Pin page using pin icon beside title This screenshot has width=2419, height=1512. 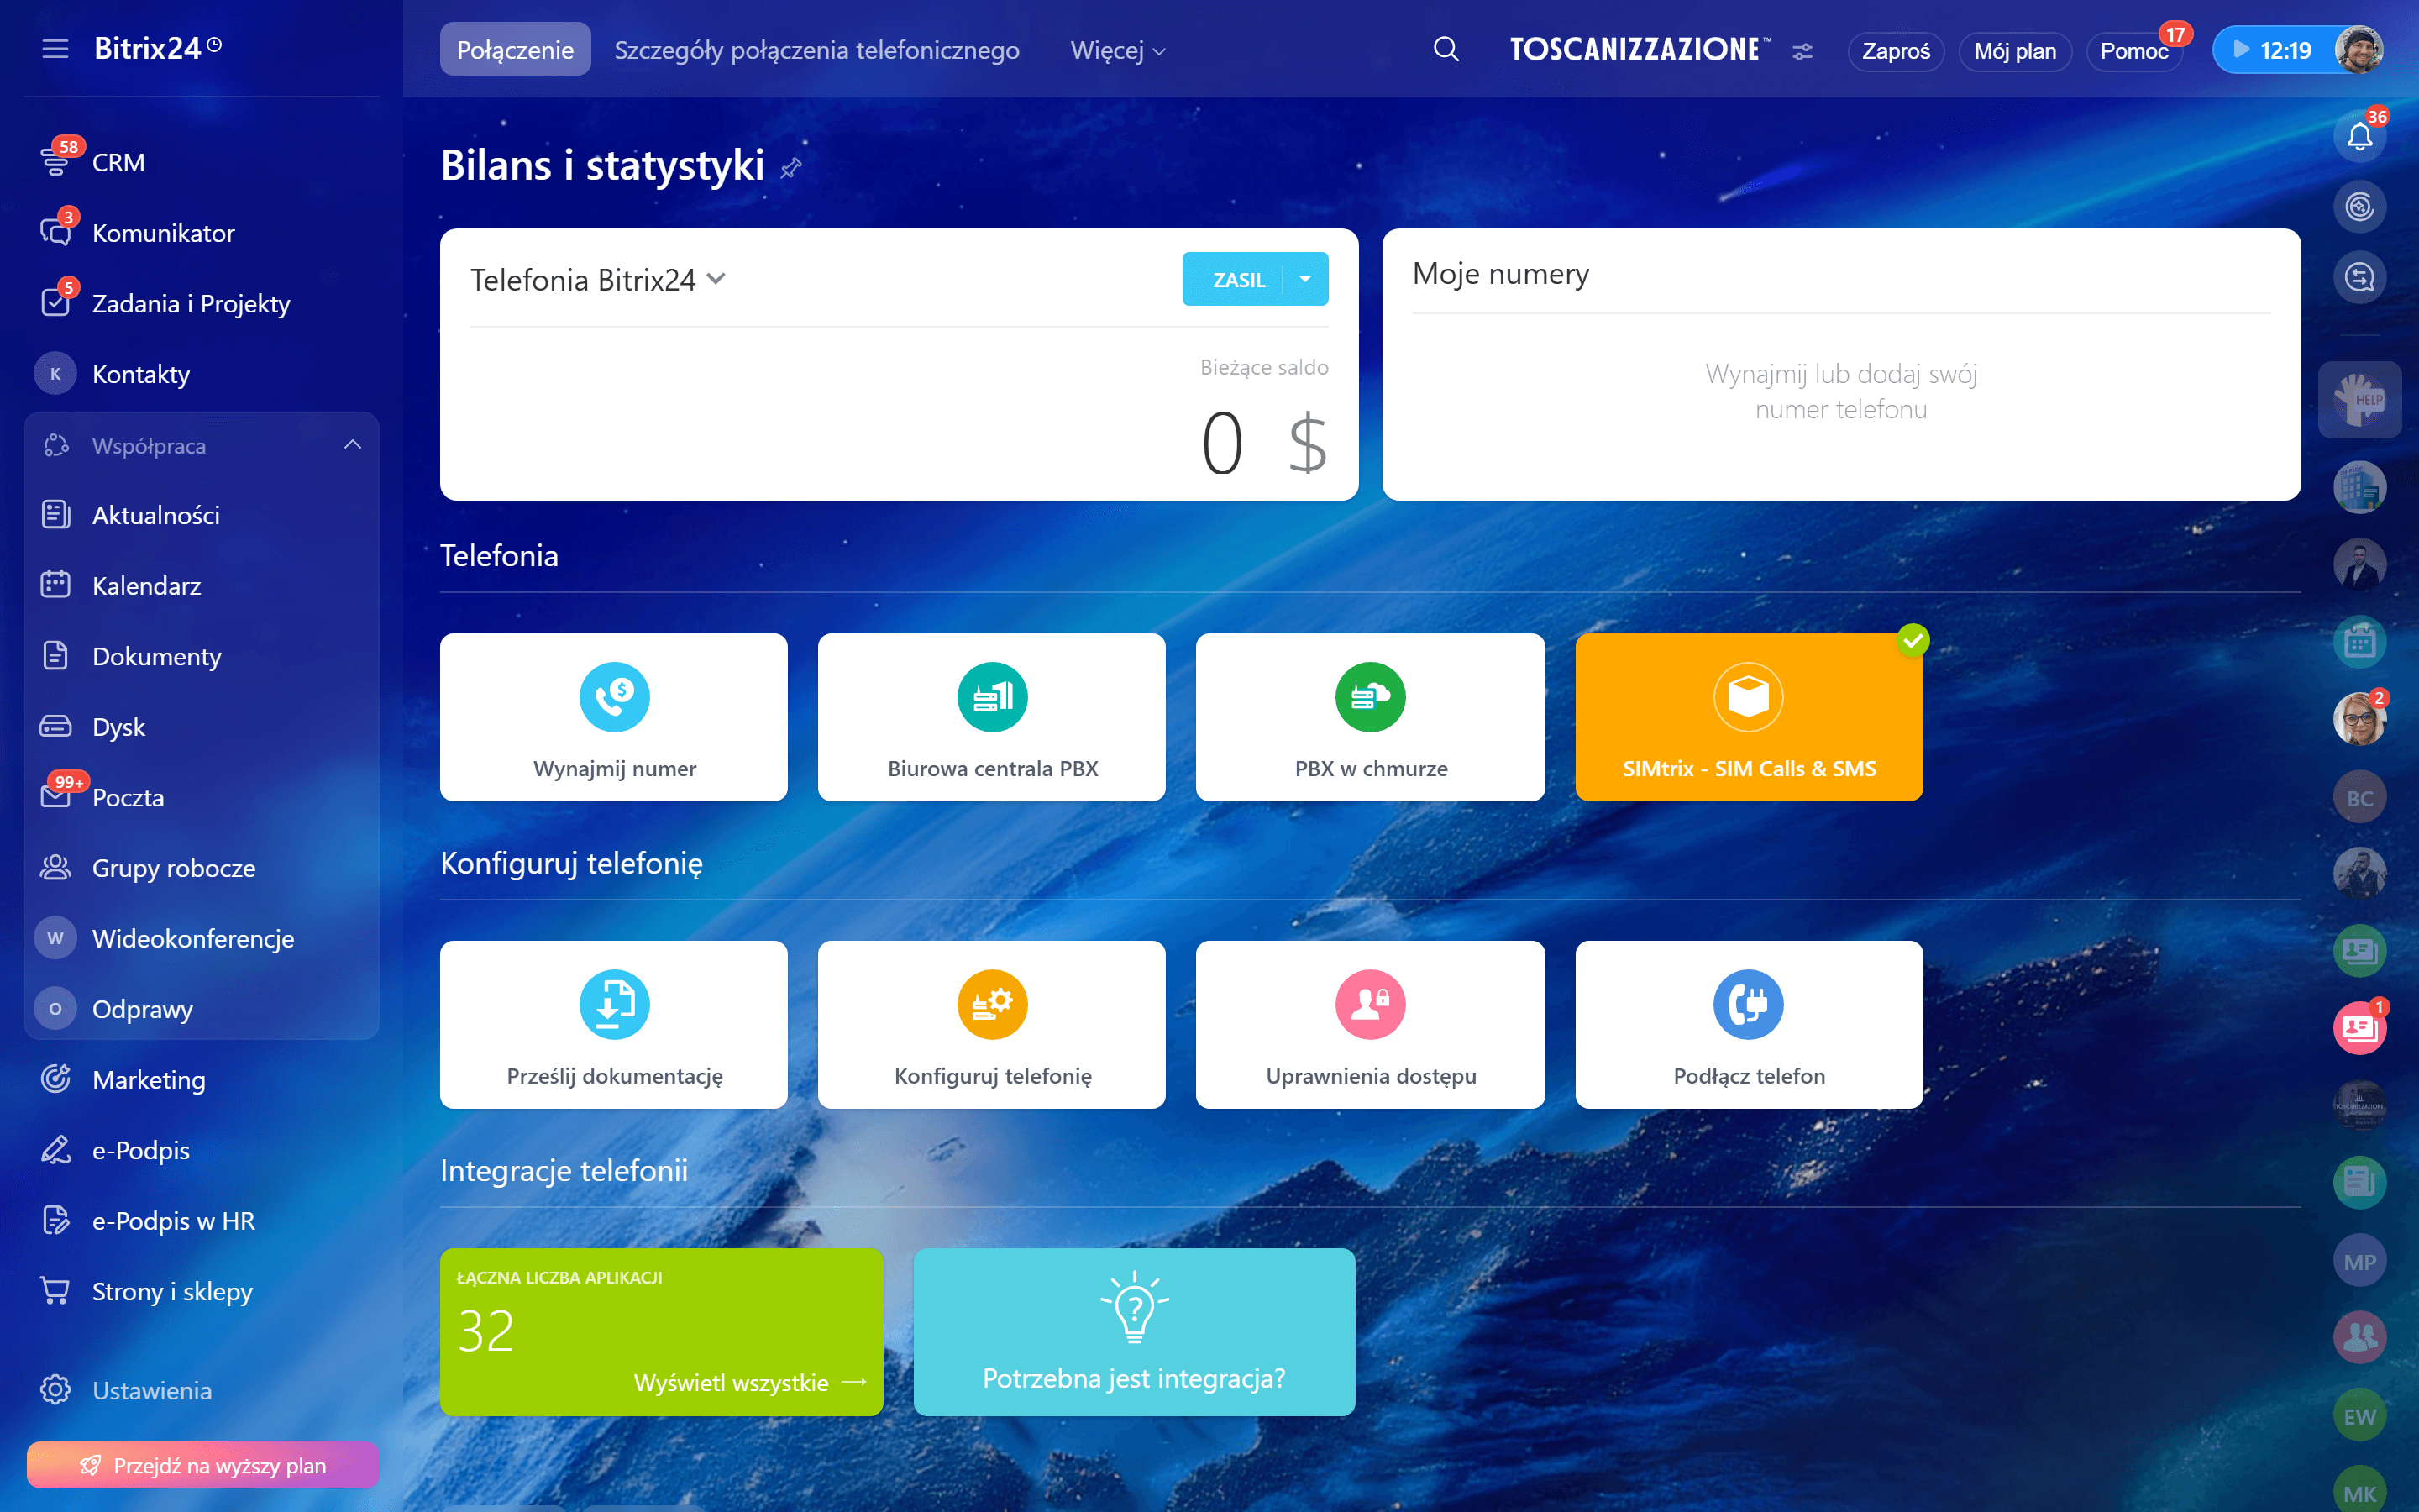coord(790,168)
